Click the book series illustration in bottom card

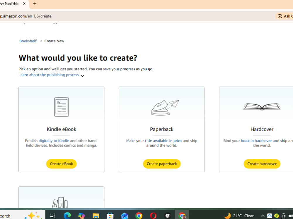coord(60,202)
